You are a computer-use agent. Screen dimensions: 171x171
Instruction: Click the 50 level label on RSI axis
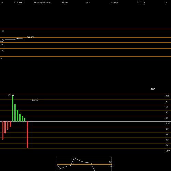(2, 45)
